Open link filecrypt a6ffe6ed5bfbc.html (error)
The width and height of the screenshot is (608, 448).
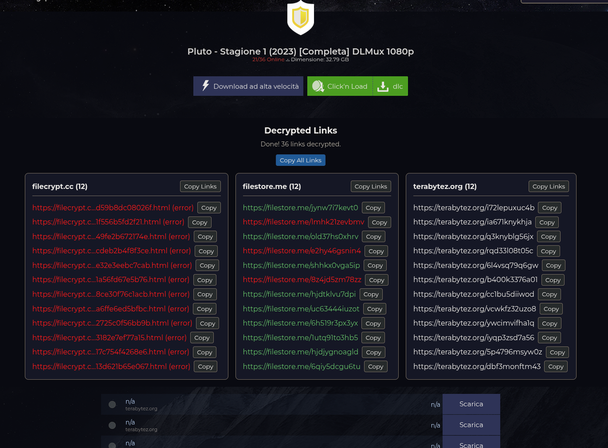(x=111, y=309)
